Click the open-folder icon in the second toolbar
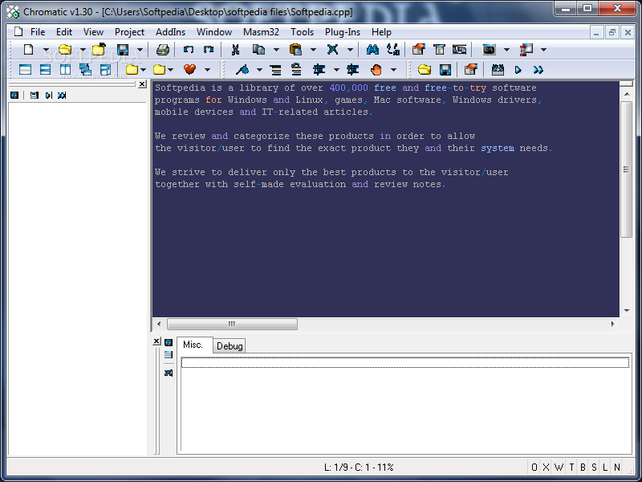The height and width of the screenshot is (482, 642). click(425, 70)
